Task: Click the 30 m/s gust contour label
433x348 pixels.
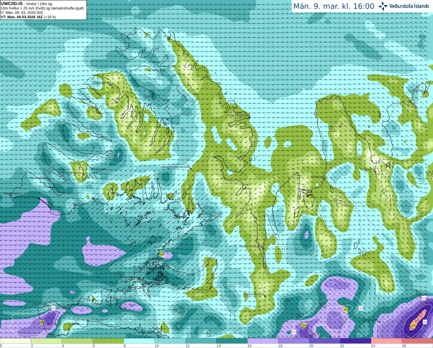Action: click(425, 322)
